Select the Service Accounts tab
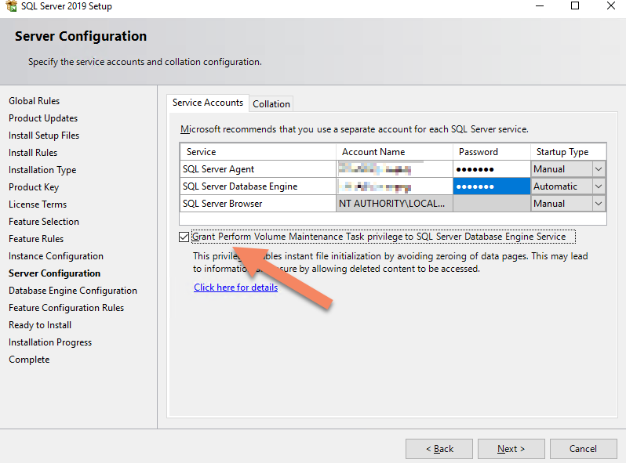 [208, 103]
